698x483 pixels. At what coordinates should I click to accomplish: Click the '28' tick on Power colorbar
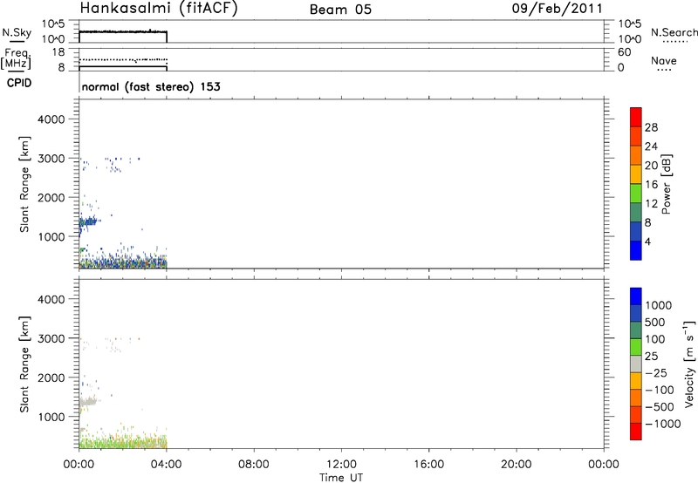tap(651, 127)
